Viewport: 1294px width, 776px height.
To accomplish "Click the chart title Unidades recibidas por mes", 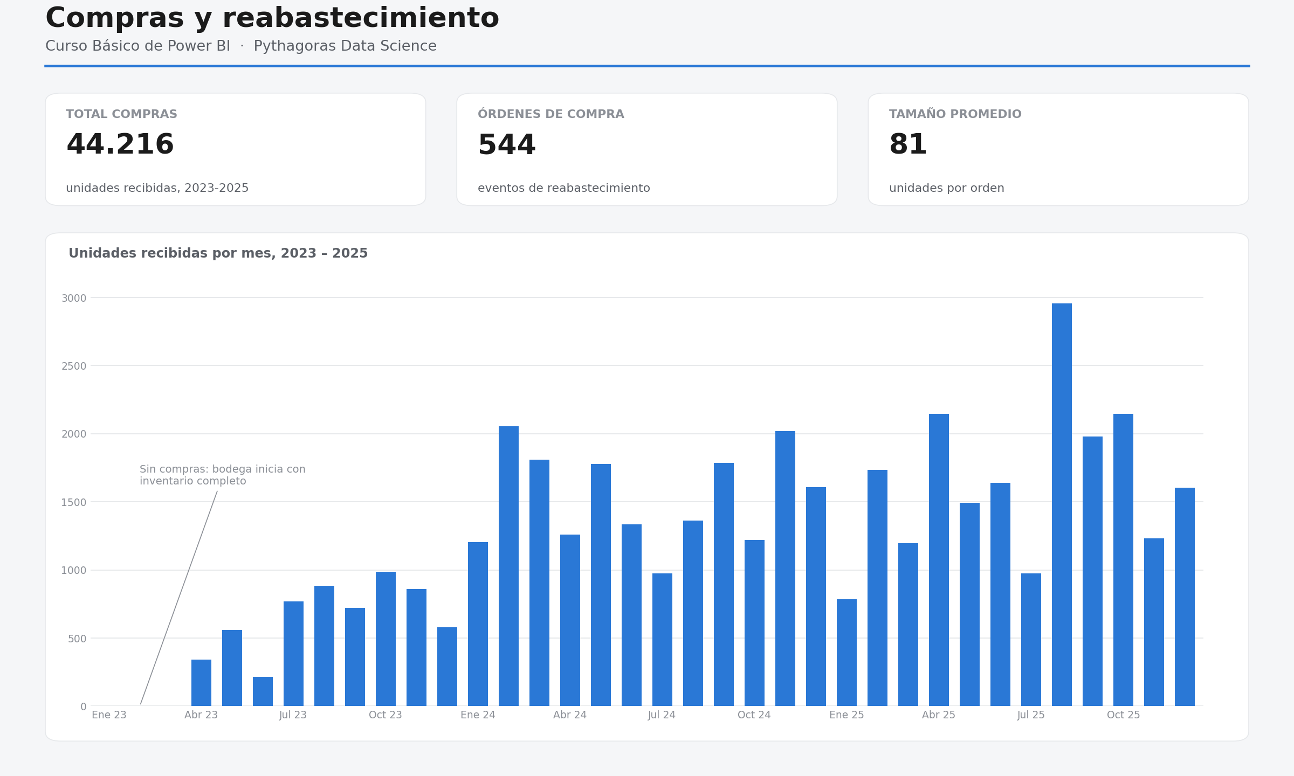I will tap(218, 253).
